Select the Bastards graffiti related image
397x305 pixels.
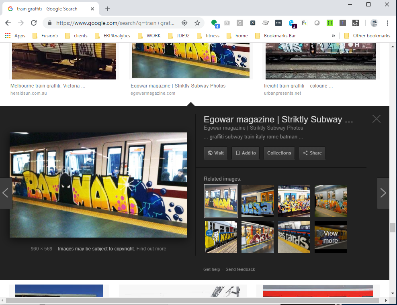294,237
